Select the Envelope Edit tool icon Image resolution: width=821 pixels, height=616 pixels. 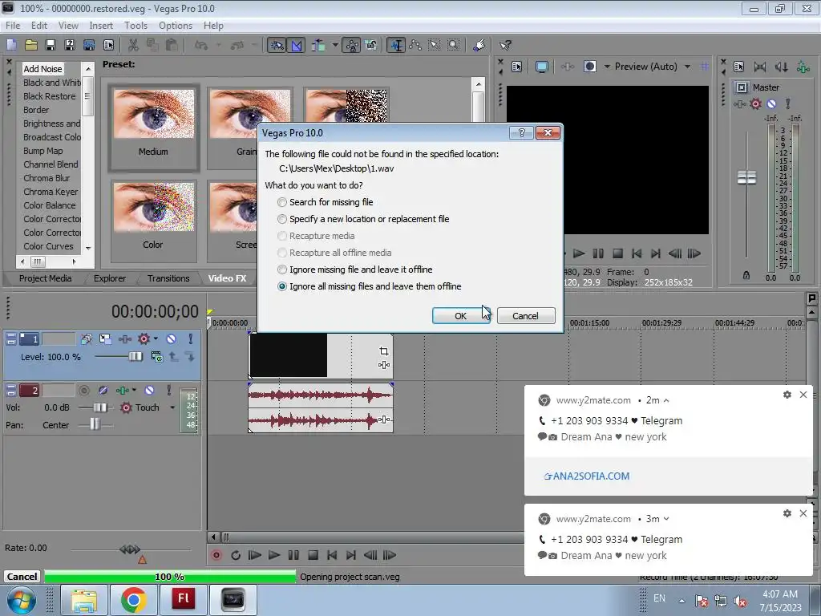point(416,45)
